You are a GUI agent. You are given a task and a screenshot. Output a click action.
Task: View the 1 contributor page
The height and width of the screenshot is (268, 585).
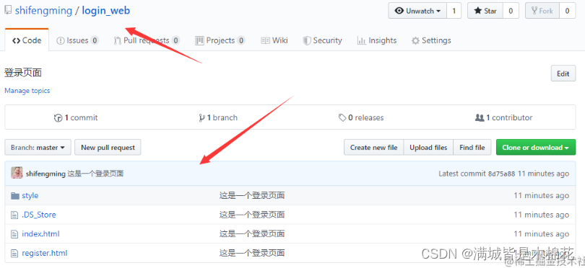(503, 117)
